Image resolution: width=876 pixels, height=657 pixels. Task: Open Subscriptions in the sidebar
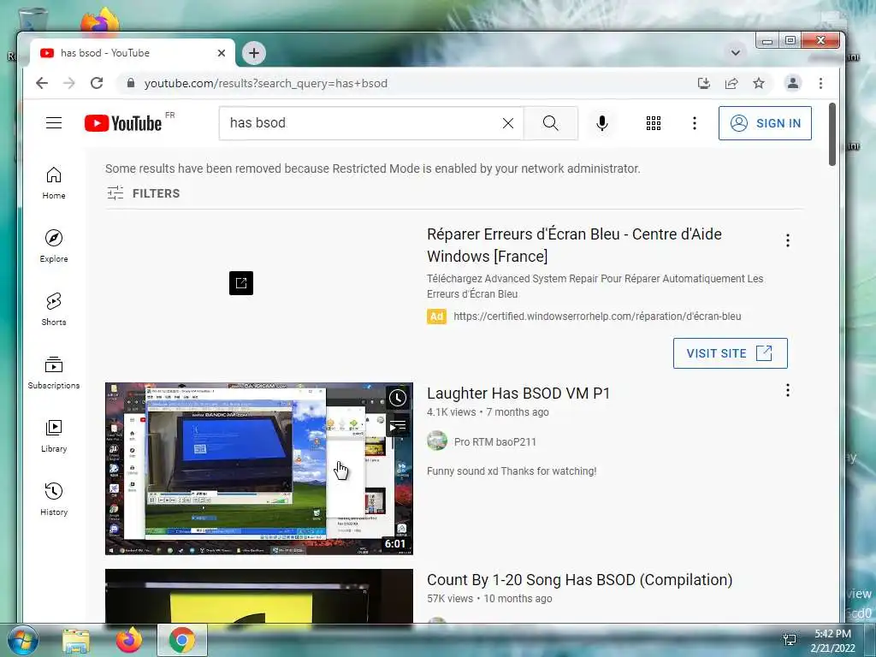pos(54,373)
